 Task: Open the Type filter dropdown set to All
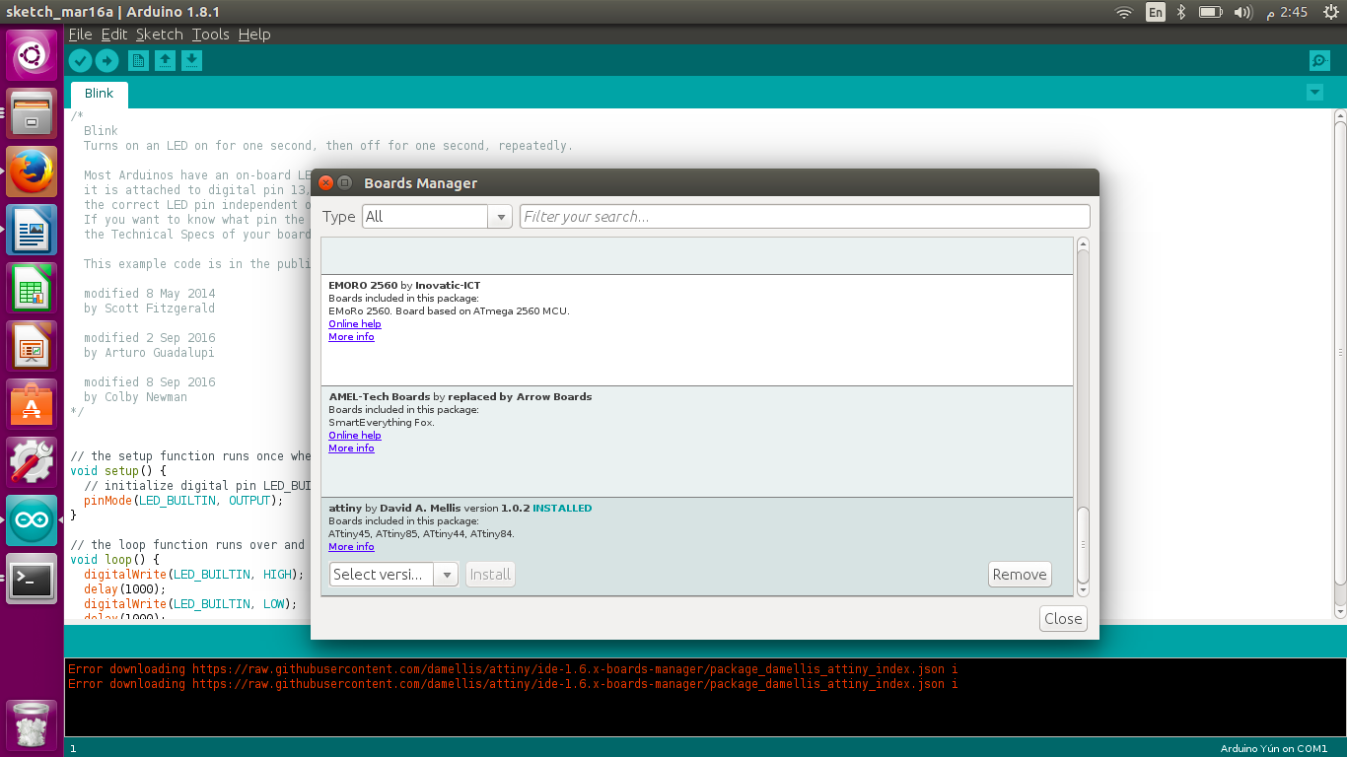pyautogui.click(x=437, y=217)
